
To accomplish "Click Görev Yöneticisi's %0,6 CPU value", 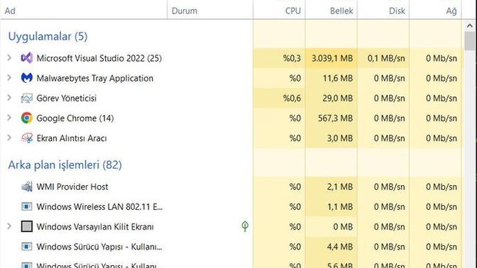I will (x=292, y=98).
